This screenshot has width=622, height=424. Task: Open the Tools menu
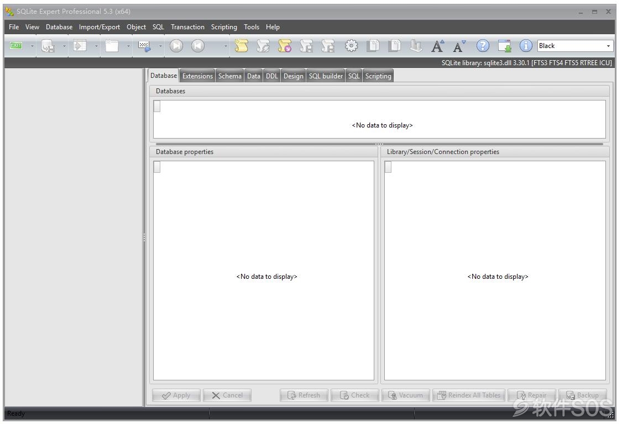251,27
